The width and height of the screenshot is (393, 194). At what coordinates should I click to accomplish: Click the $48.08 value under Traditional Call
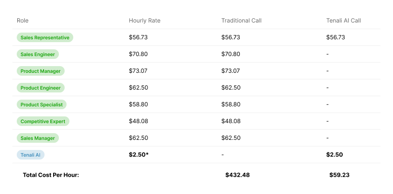[x=231, y=121]
